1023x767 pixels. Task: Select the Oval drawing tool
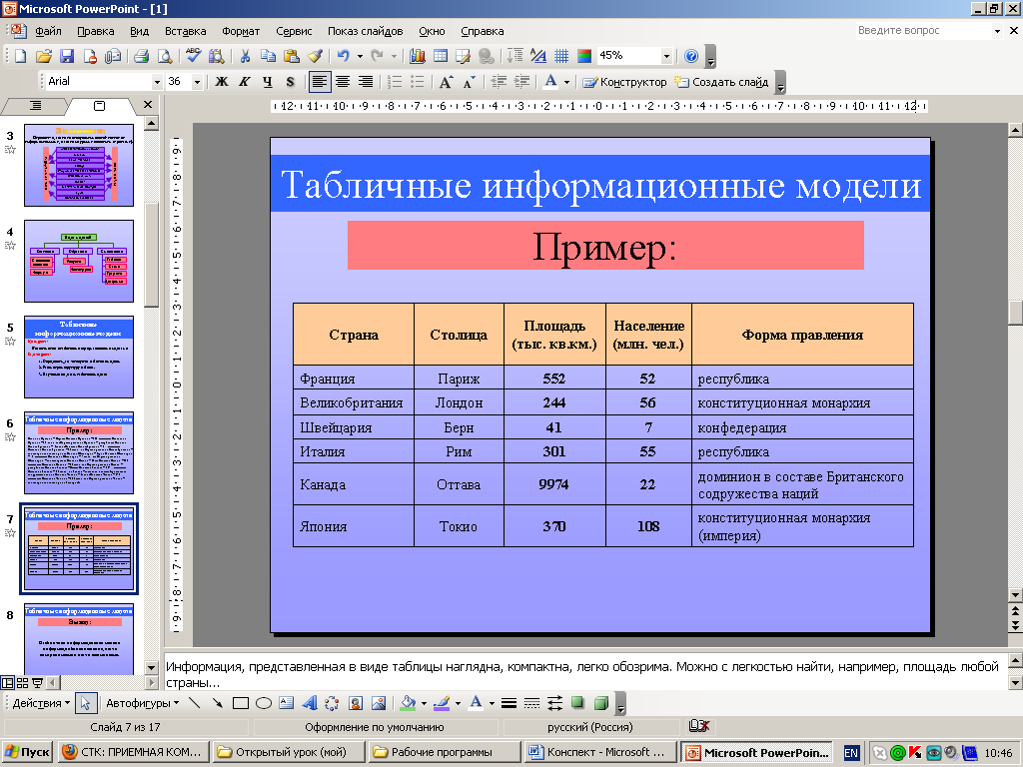(264, 703)
